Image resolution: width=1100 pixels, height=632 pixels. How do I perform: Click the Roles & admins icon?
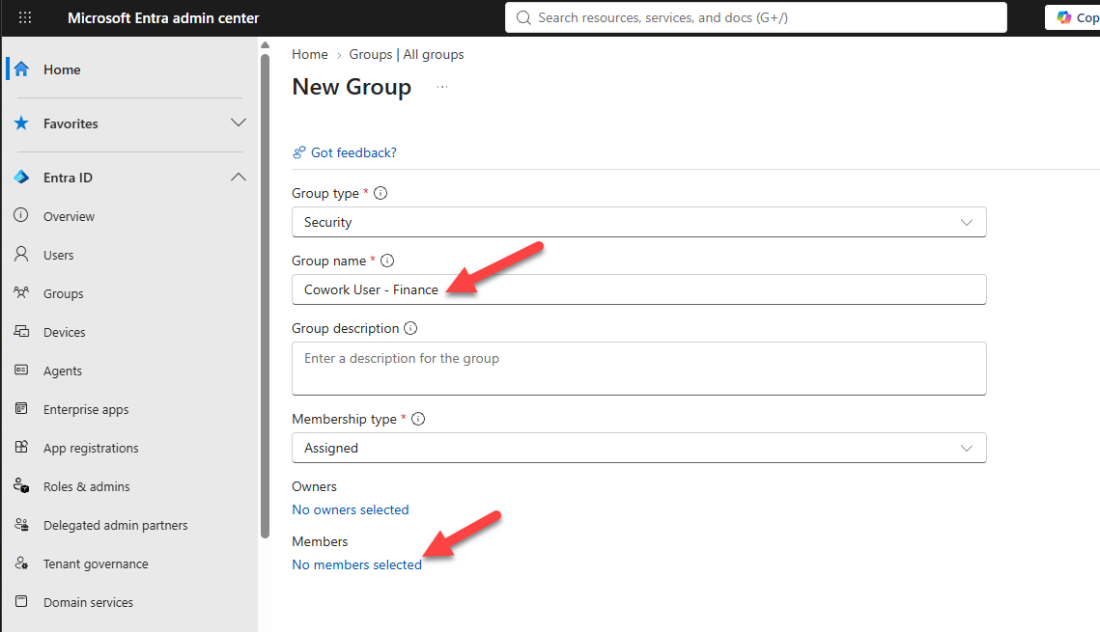pos(22,485)
